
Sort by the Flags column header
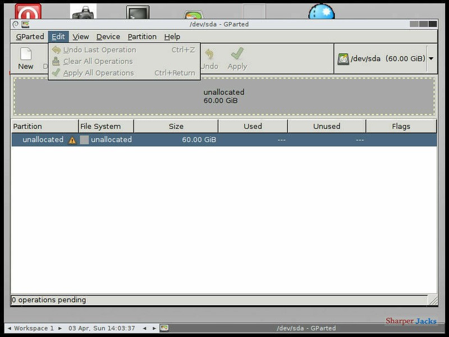(x=401, y=127)
